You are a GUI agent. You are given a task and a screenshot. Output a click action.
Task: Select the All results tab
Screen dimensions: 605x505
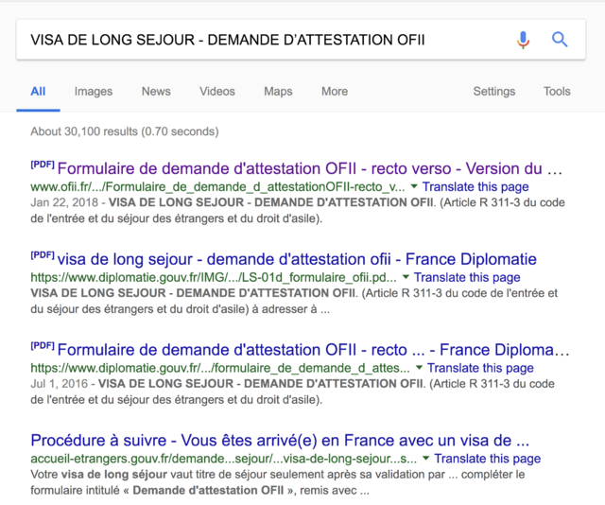tap(38, 92)
